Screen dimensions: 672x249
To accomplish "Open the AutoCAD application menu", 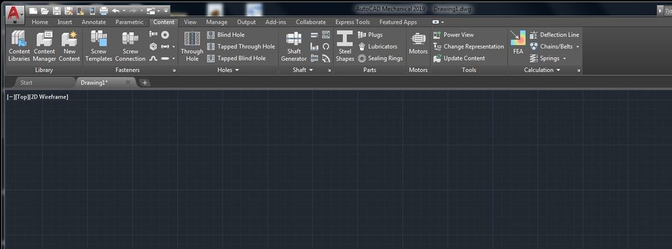I will [x=15, y=14].
